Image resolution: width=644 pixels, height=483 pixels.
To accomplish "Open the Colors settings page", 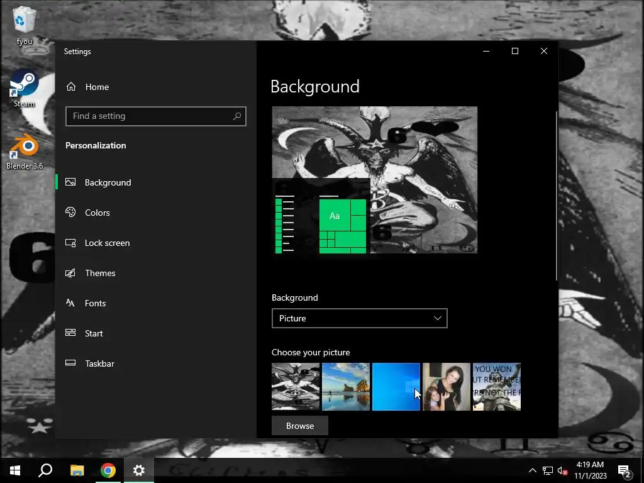I will point(156,213).
